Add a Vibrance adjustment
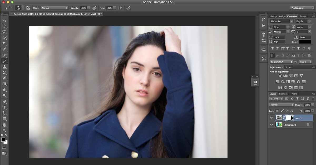Screen dimensions: 316x165 tap(301, 76)
